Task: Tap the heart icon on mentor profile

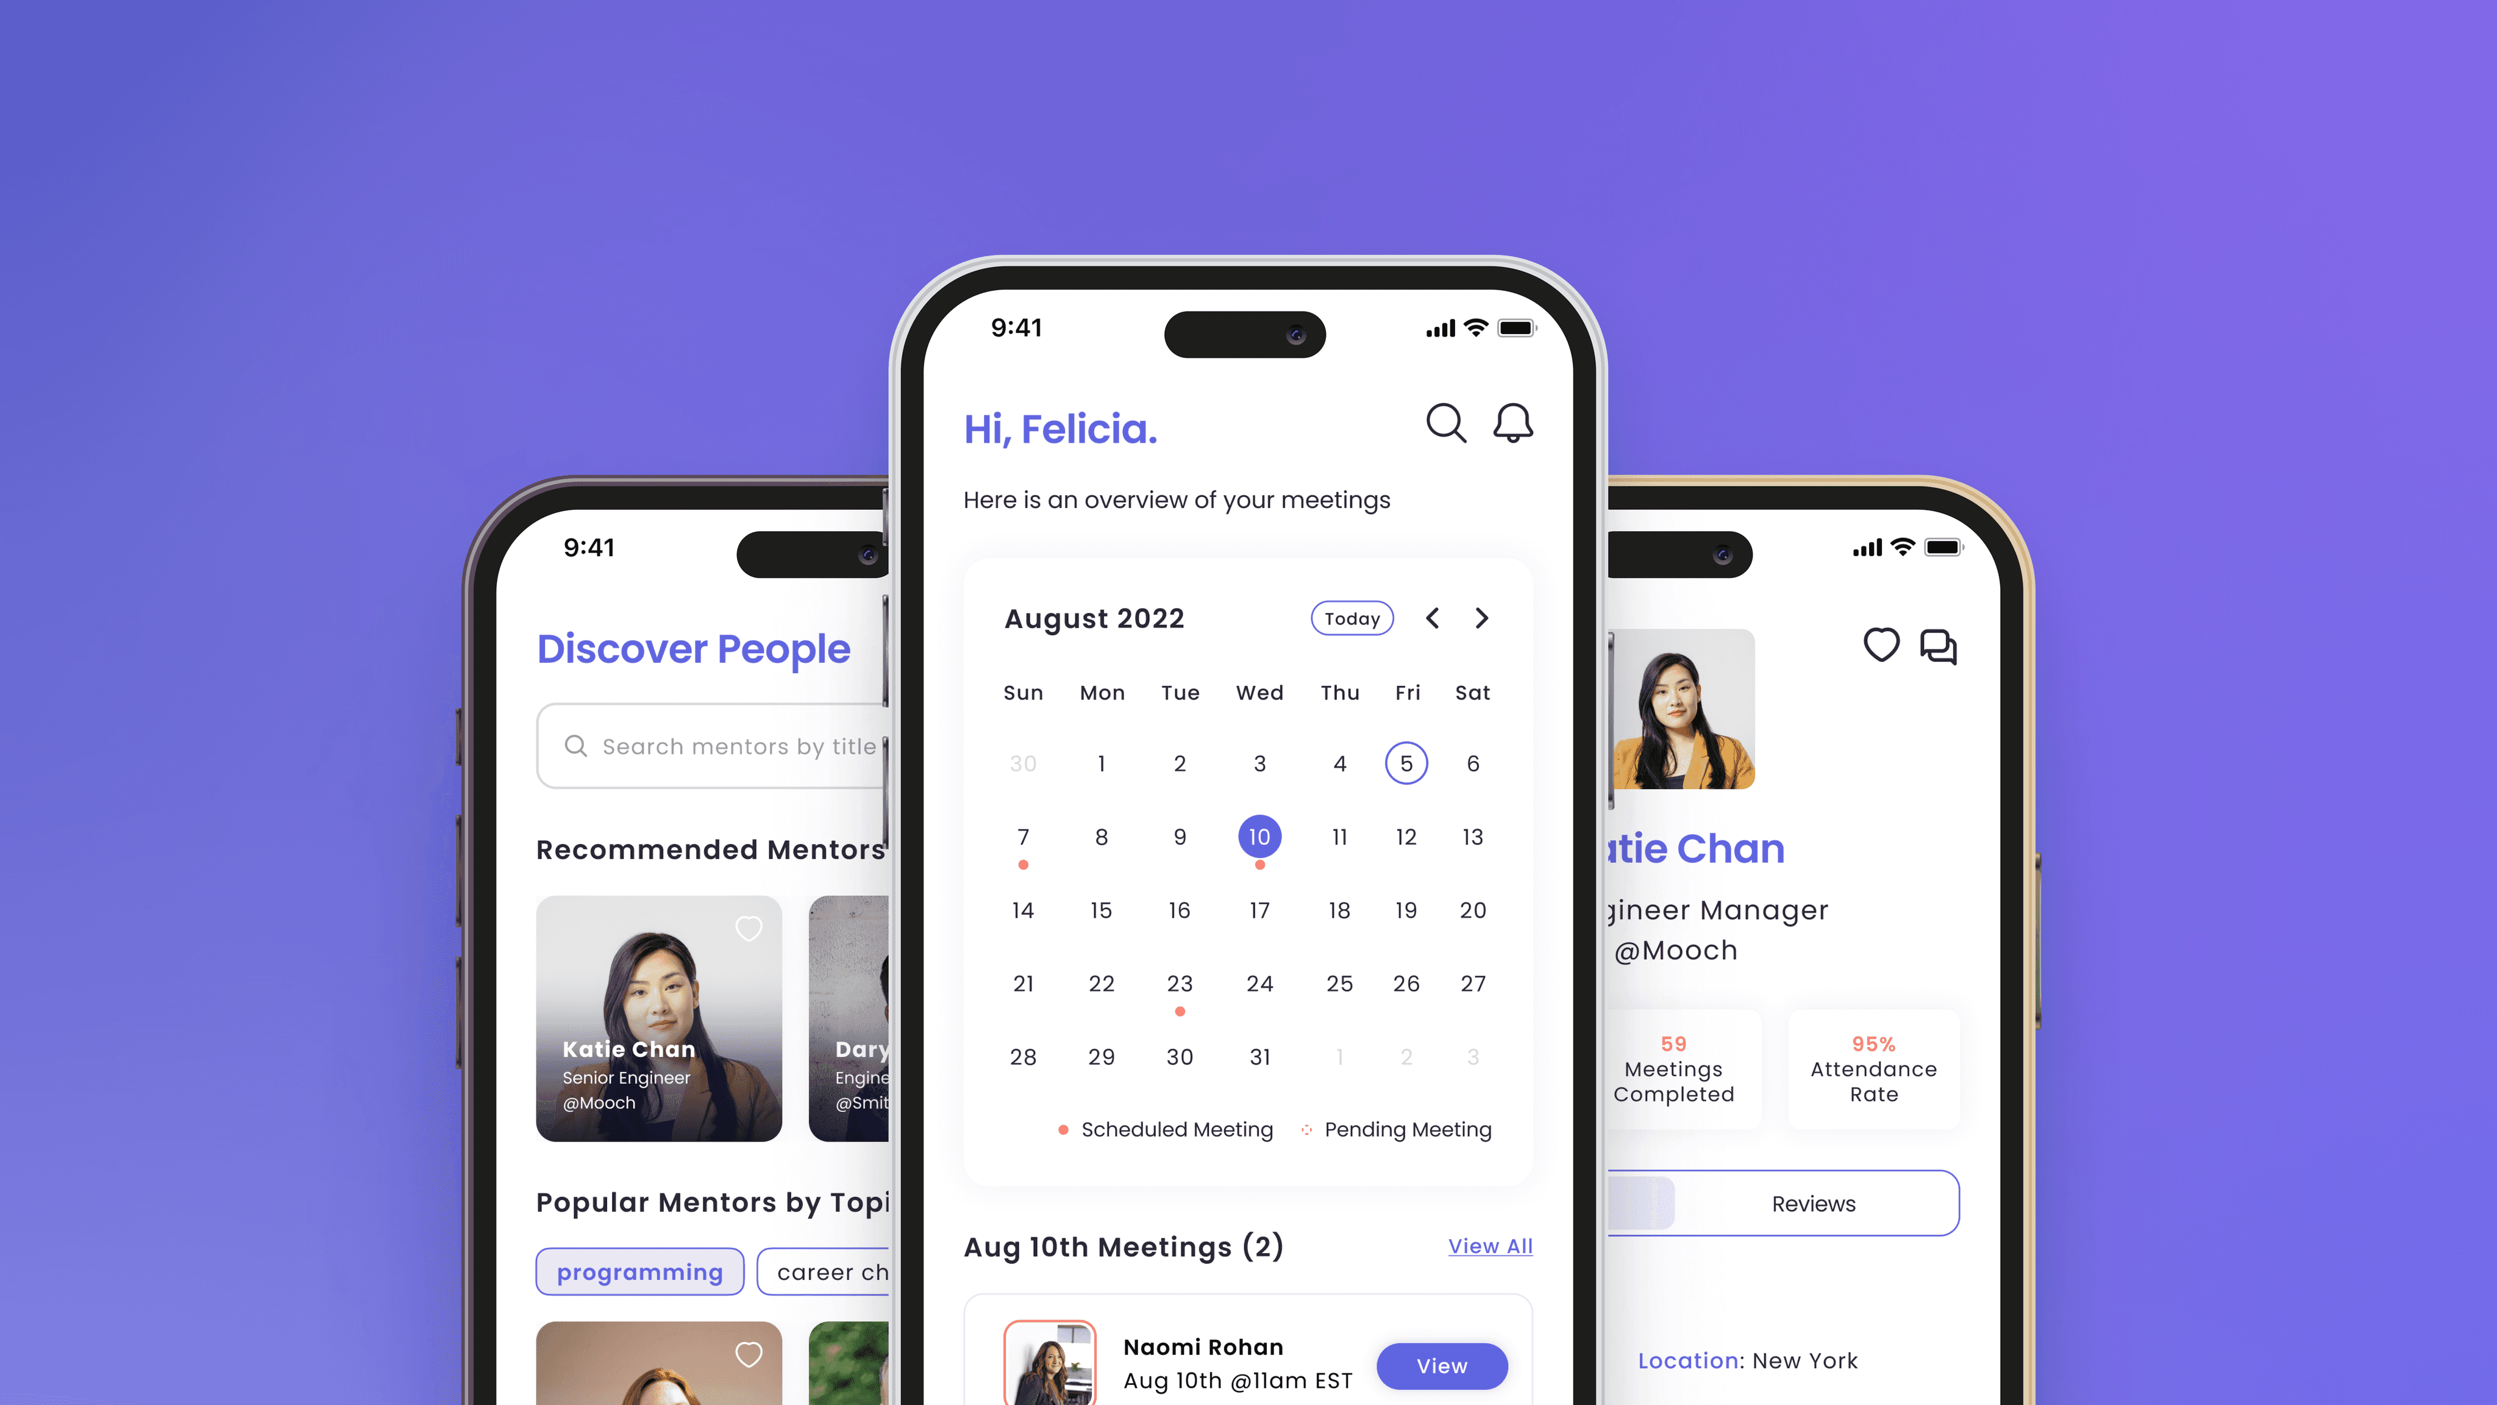Action: coord(1881,645)
